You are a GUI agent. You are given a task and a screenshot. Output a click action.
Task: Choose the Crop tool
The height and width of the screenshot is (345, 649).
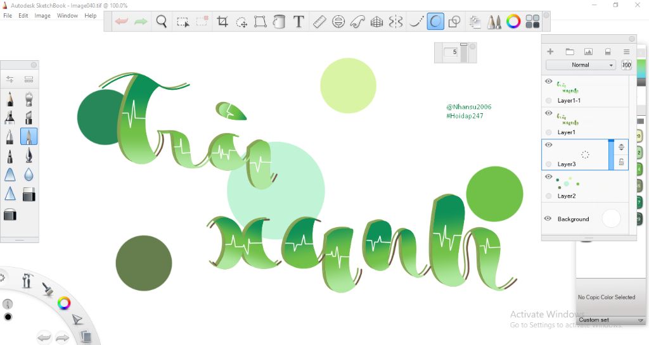coord(222,22)
